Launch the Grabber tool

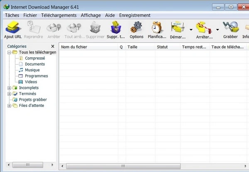tap(230, 30)
